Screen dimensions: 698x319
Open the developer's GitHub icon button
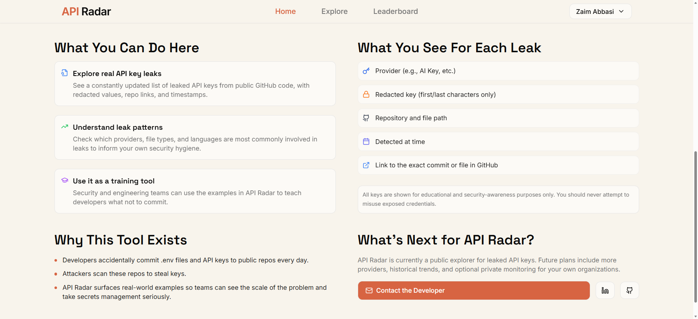coord(629,290)
